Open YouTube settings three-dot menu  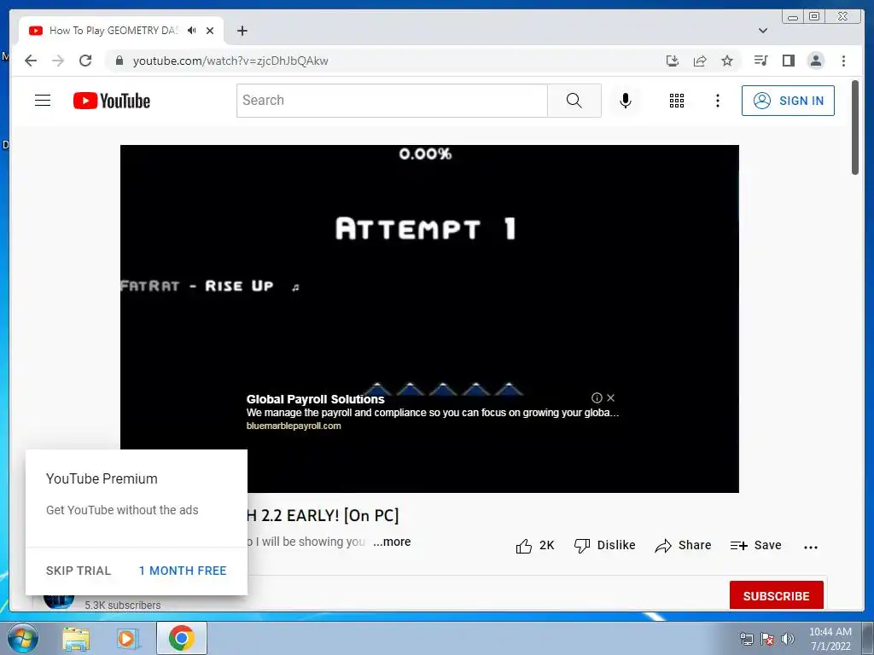717,101
